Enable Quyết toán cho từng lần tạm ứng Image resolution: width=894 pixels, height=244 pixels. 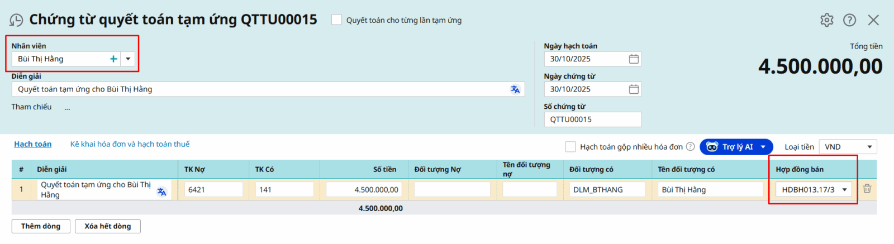(336, 20)
